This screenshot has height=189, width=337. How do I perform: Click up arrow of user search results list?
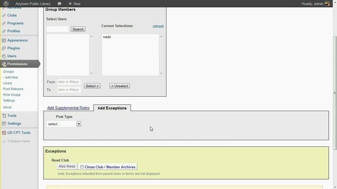[x=91, y=37]
